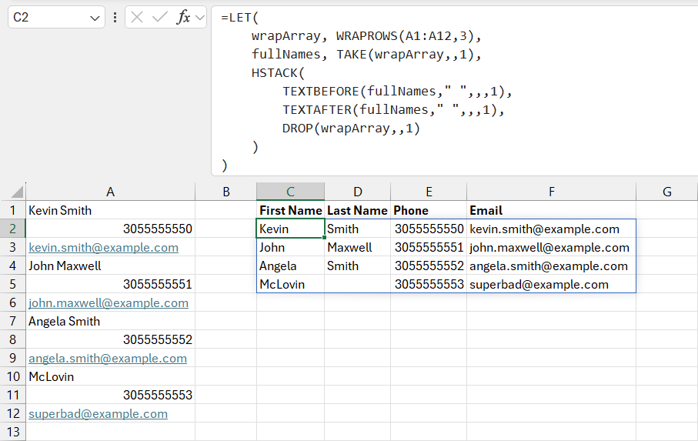Image resolution: width=698 pixels, height=441 pixels.
Task: Click the Phone header cell
Action: [429, 210]
